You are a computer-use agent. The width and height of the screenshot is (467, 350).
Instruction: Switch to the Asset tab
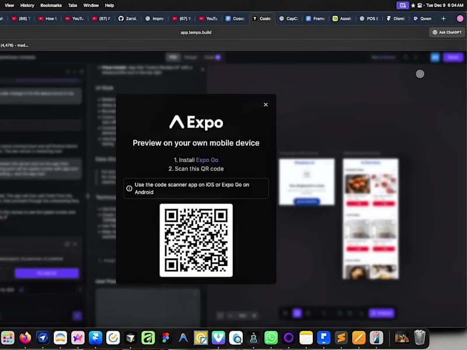click(342, 19)
